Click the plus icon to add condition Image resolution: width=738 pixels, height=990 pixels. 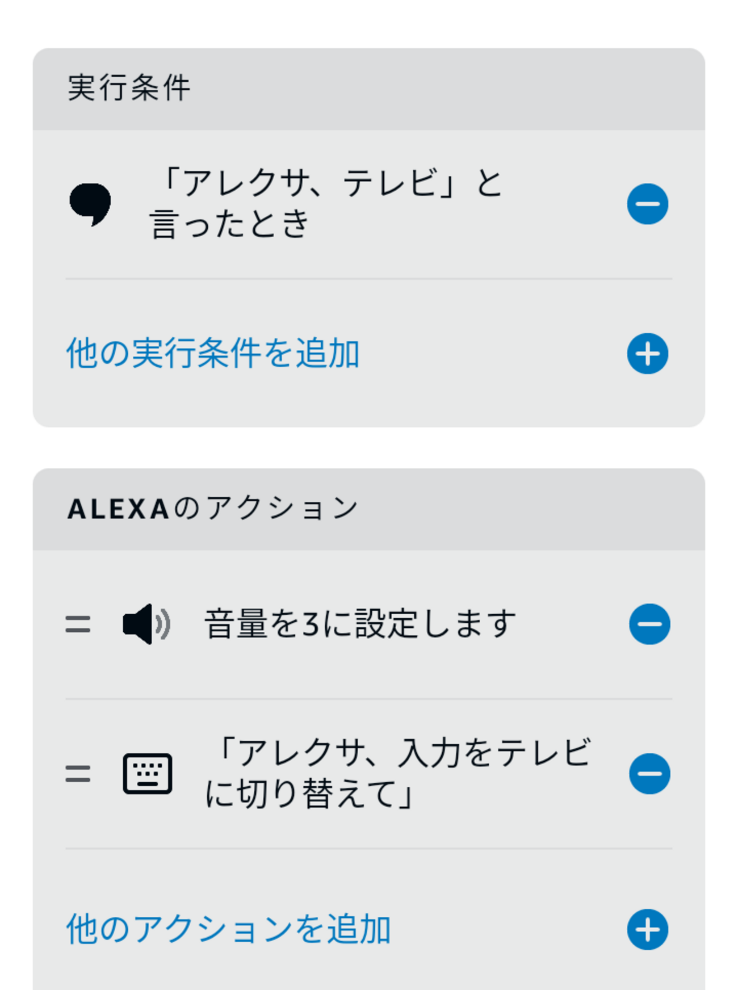point(647,354)
